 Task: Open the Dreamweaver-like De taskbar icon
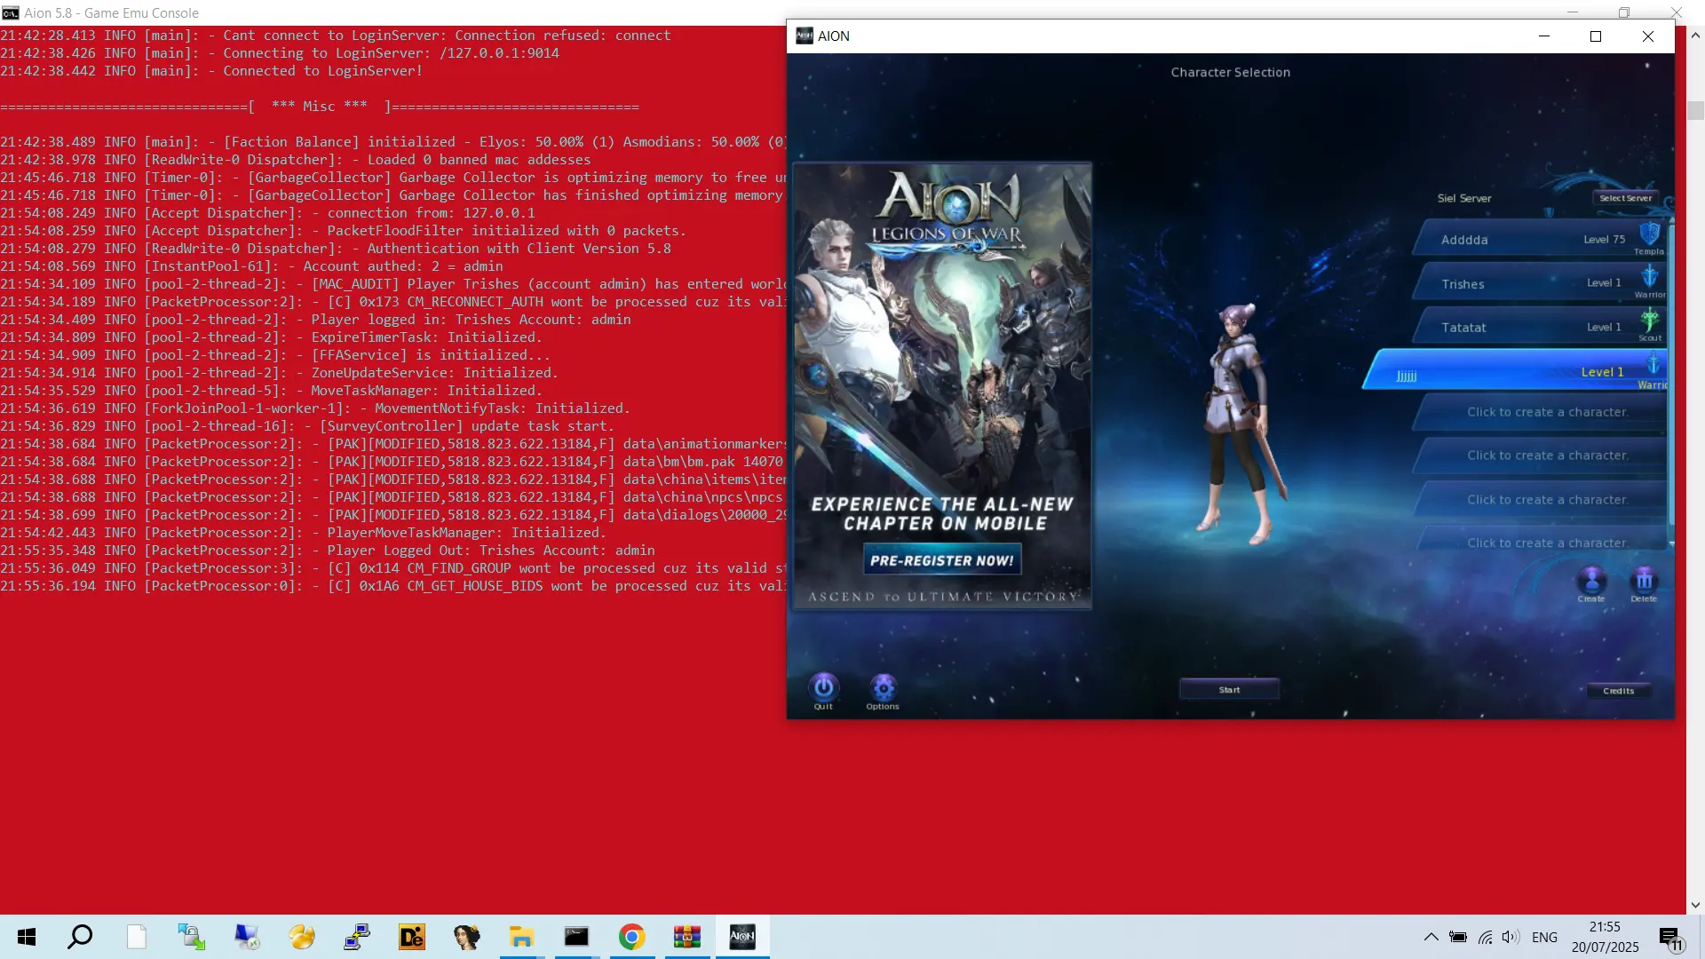(411, 937)
